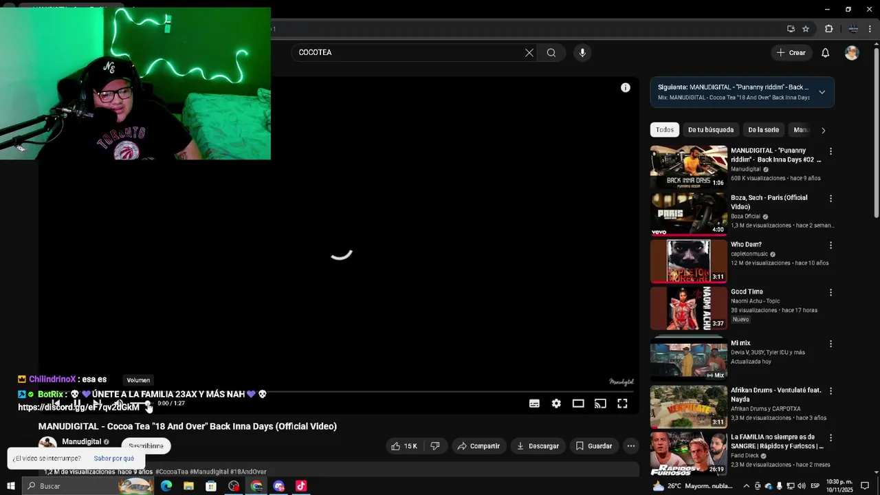Open options for Boza Sech Paris video
This screenshot has width=880, height=495.
tap(830, 199)
